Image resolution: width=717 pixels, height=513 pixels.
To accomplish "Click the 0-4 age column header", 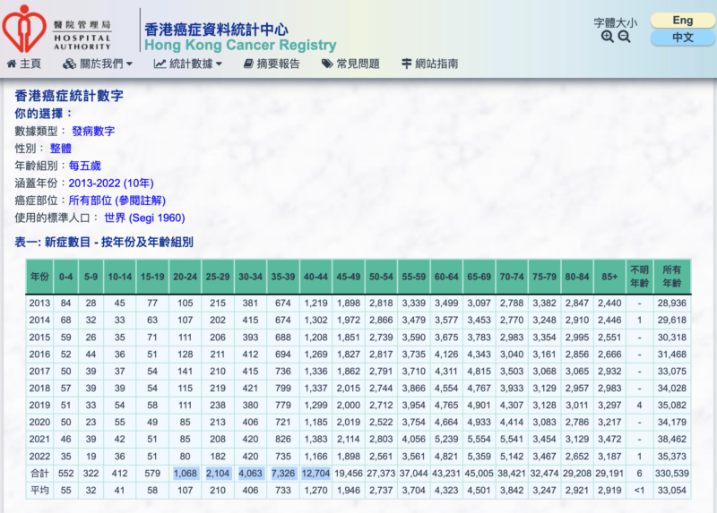I will tap(65, 277).
